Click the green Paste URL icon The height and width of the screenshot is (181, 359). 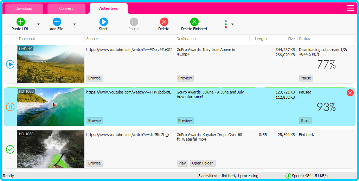coord(21,22)
